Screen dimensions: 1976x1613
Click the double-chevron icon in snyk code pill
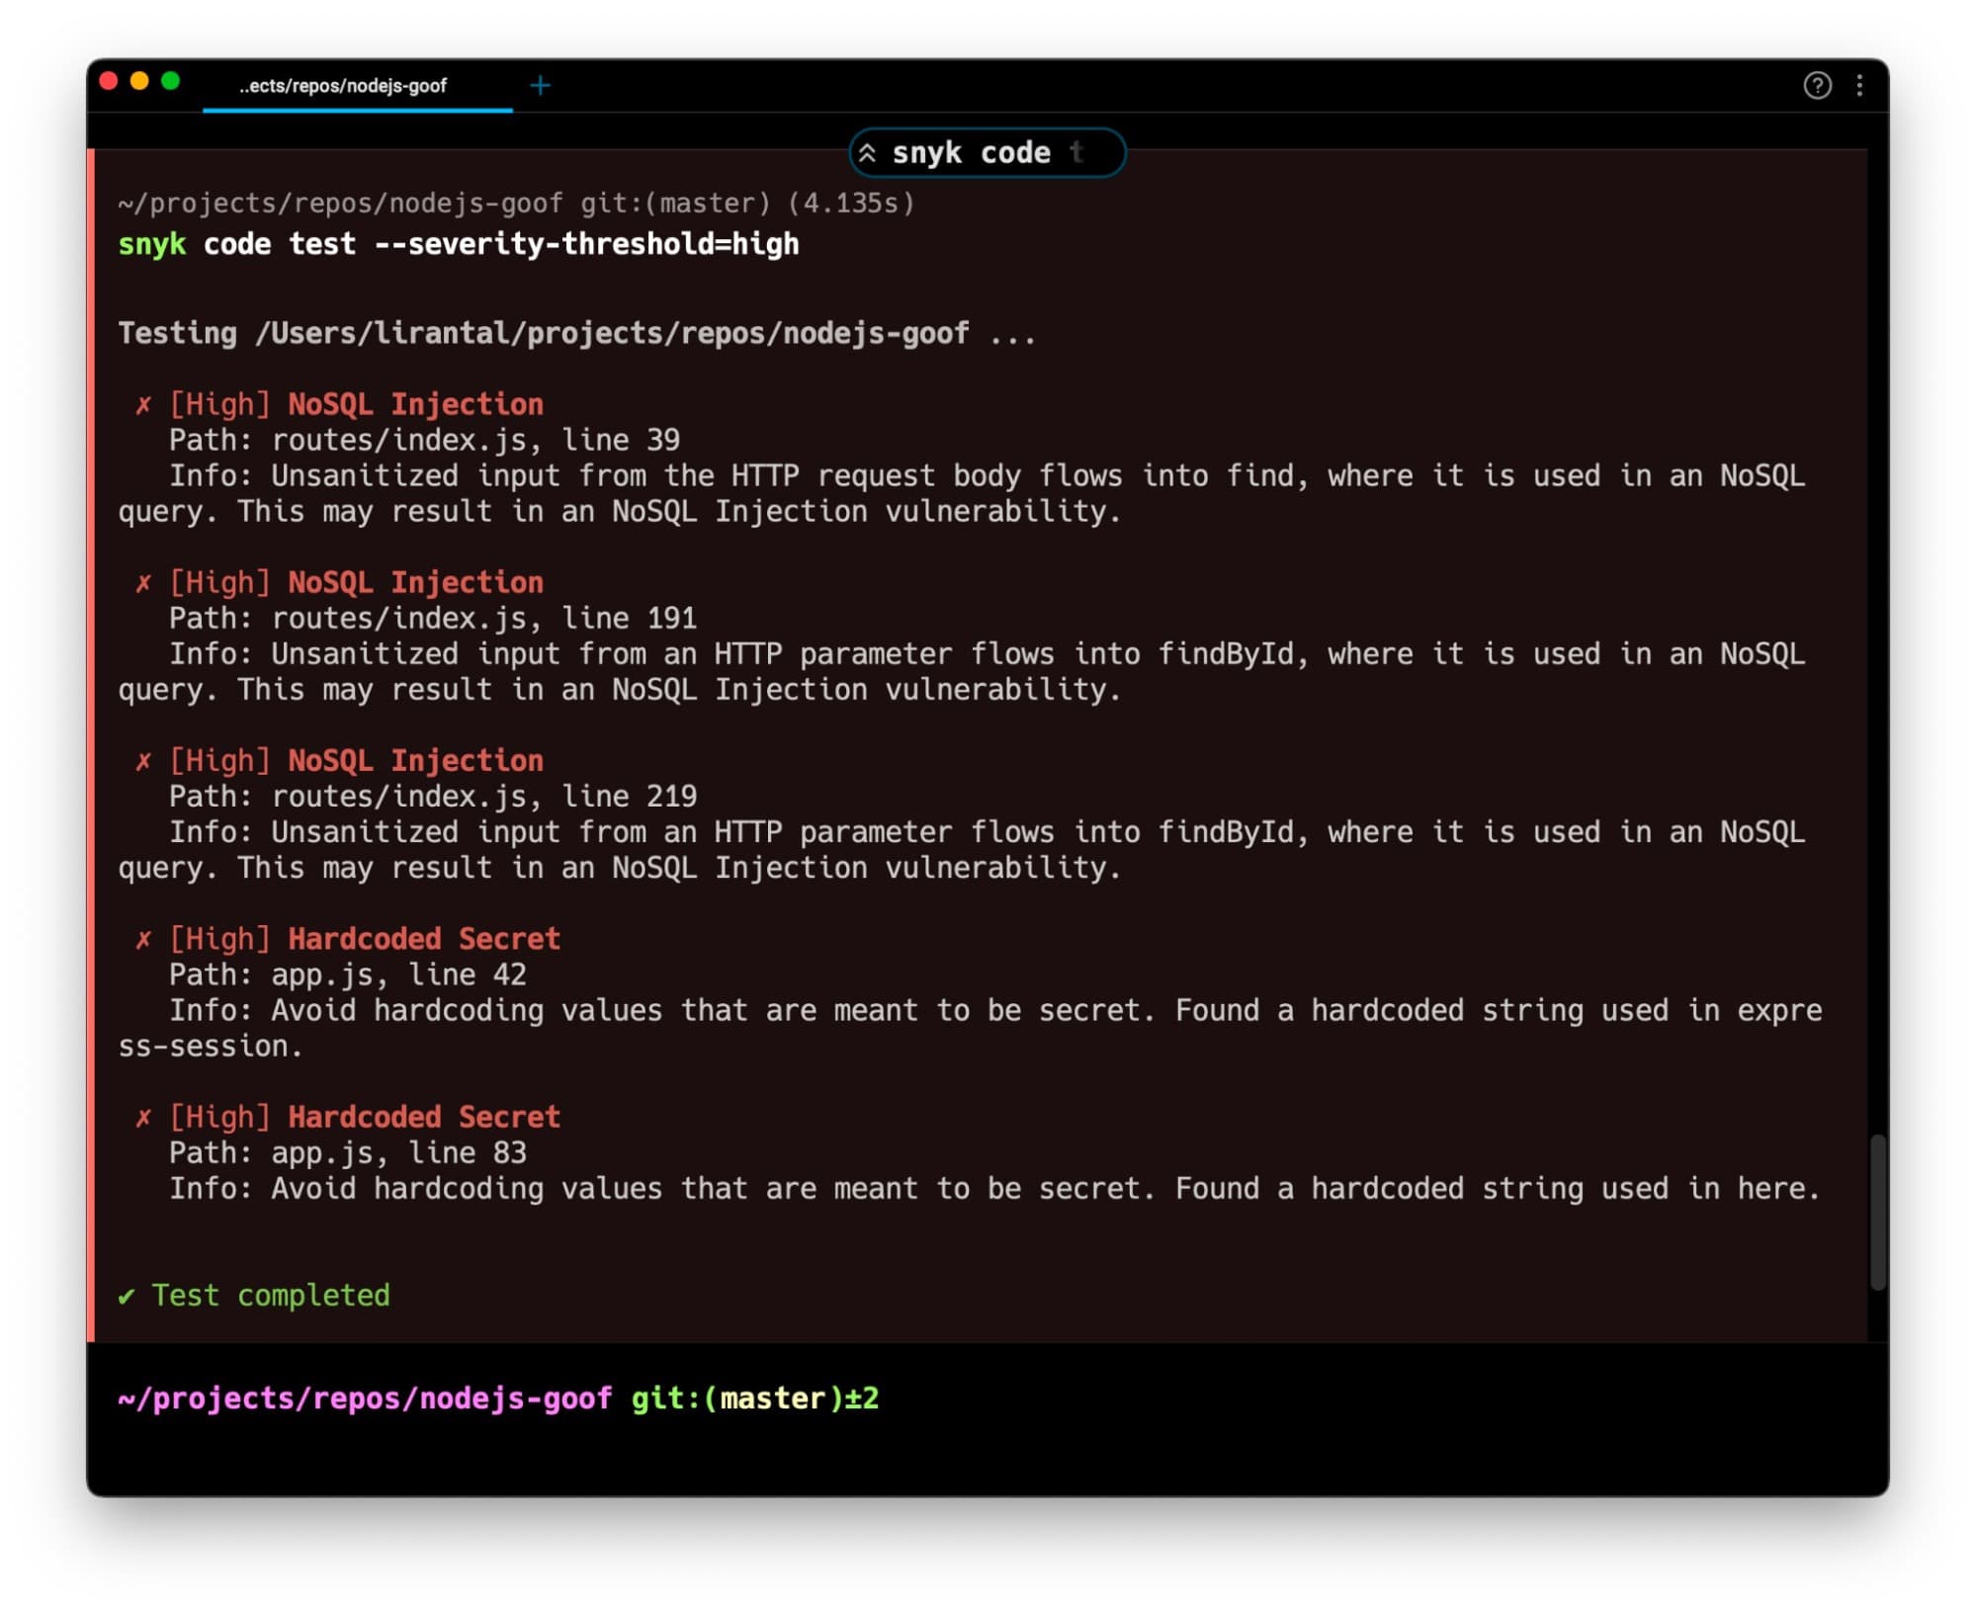tap(867, 153)
